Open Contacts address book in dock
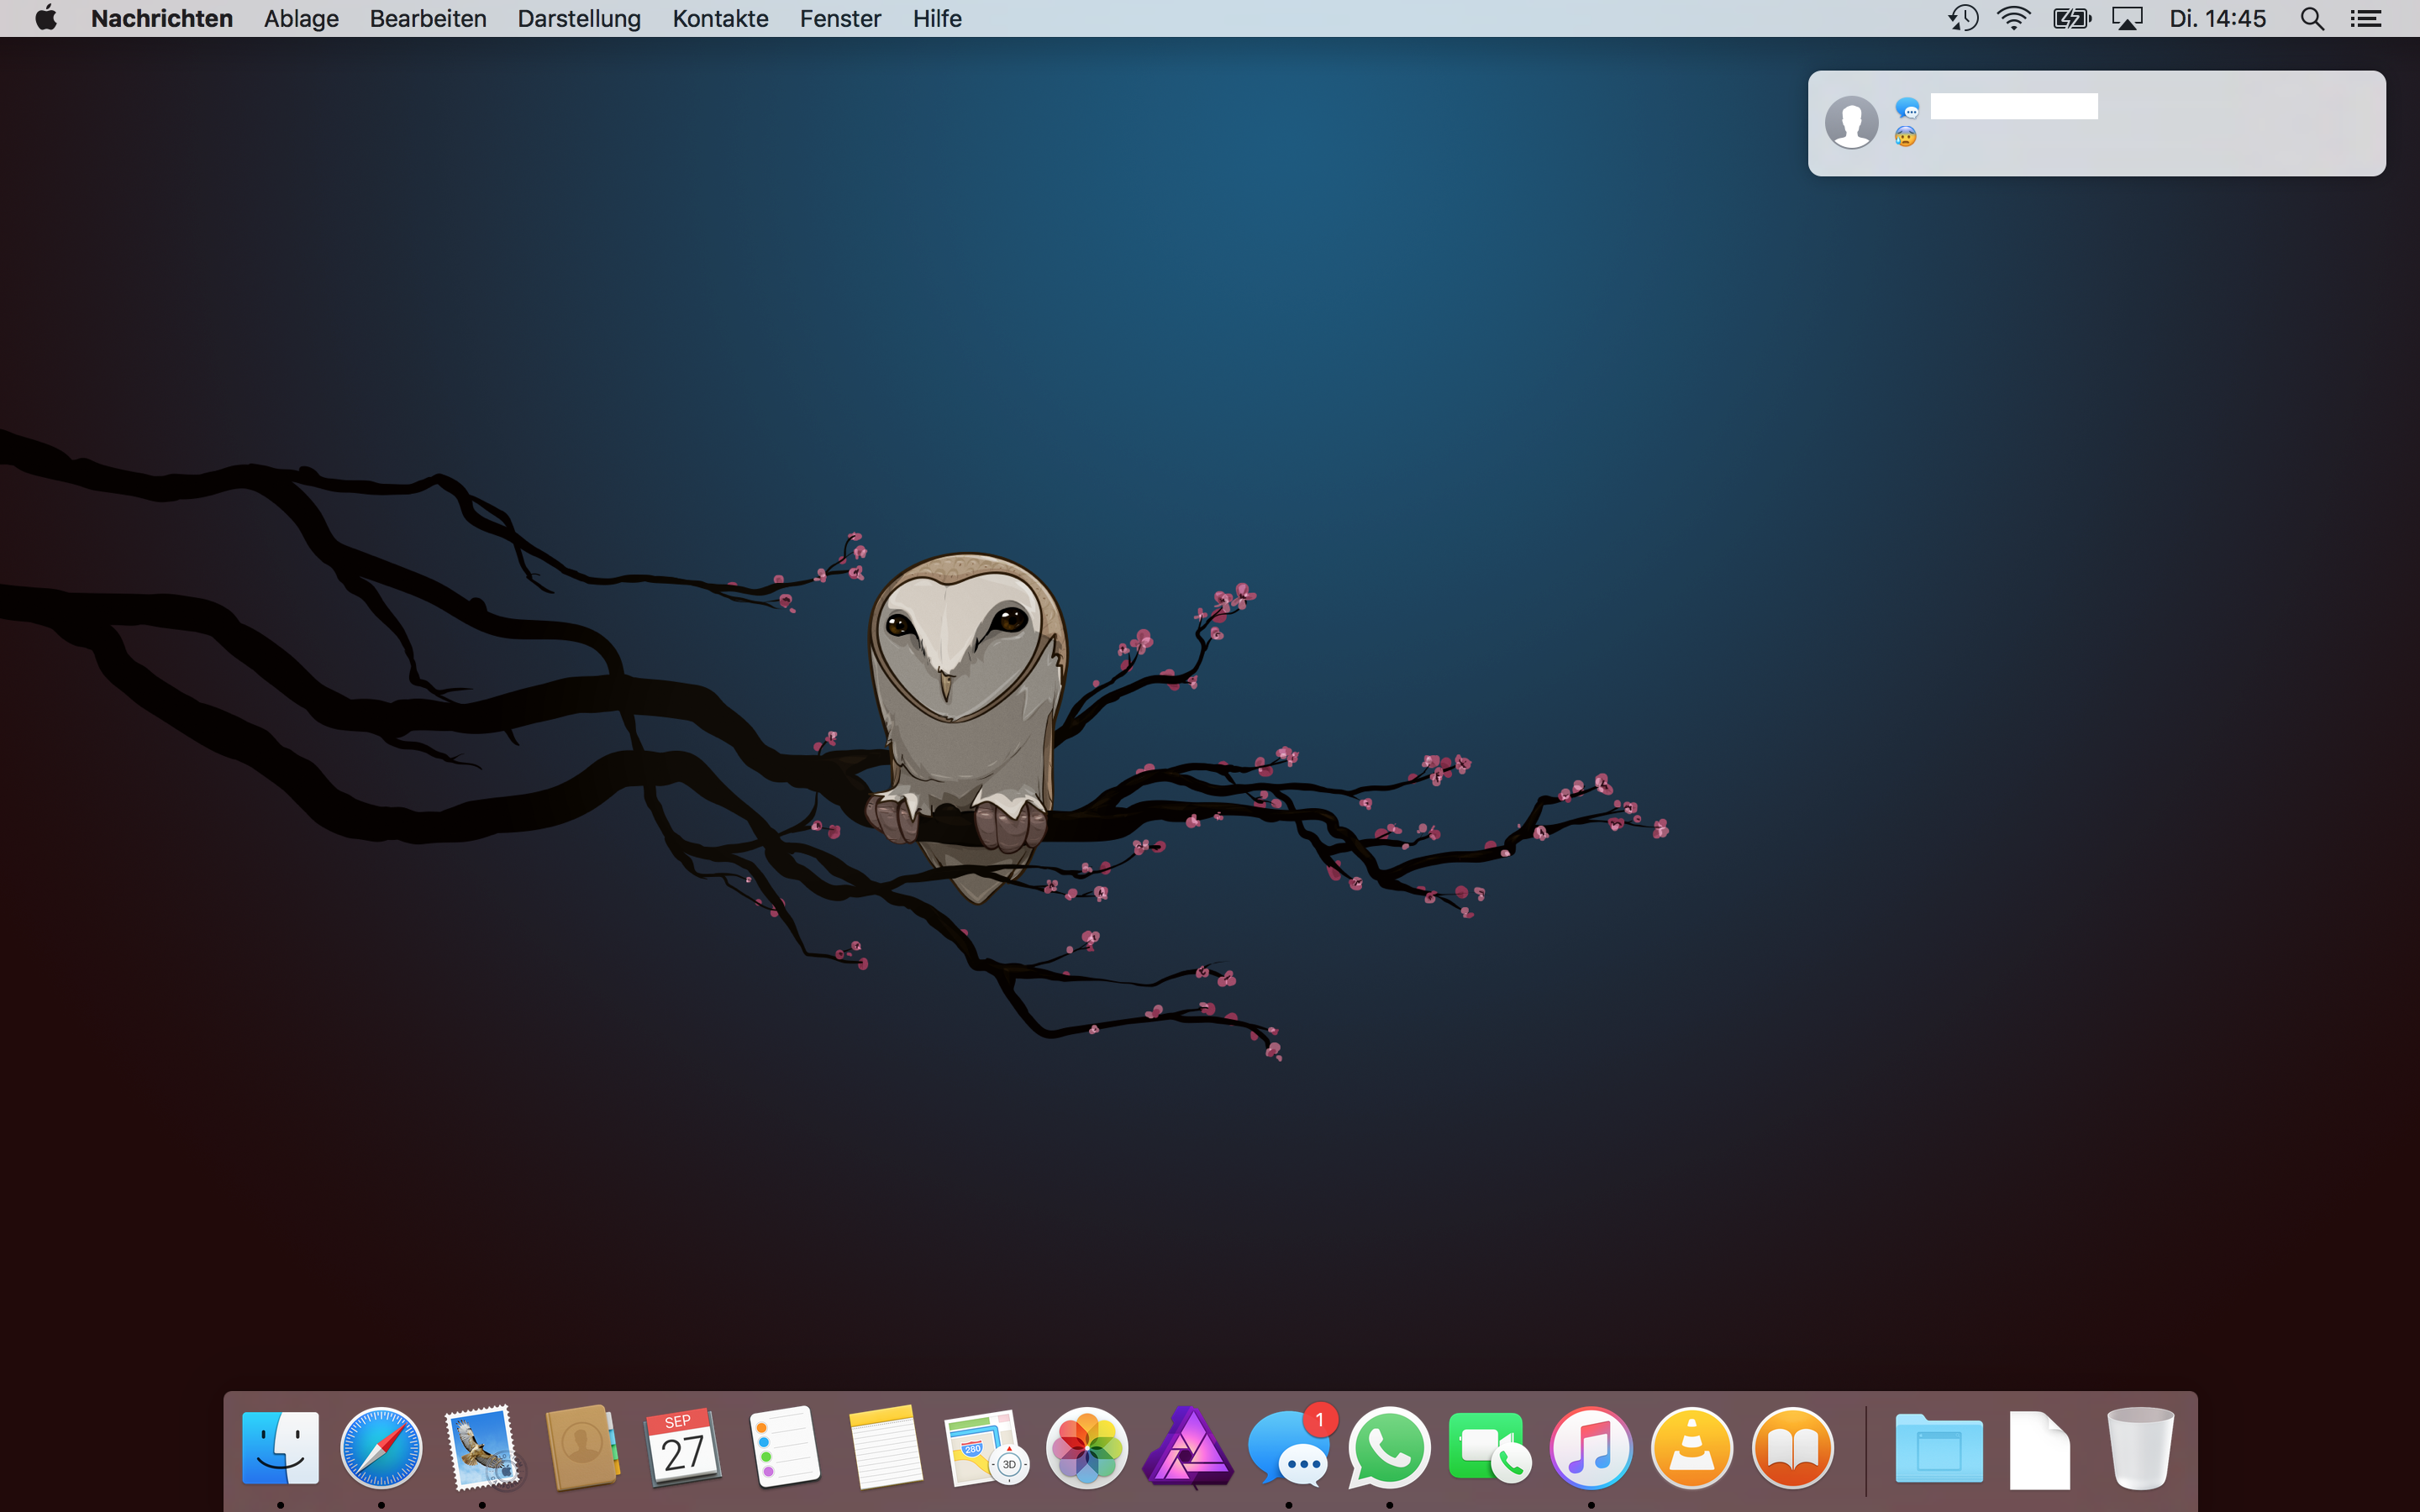 582,1448
